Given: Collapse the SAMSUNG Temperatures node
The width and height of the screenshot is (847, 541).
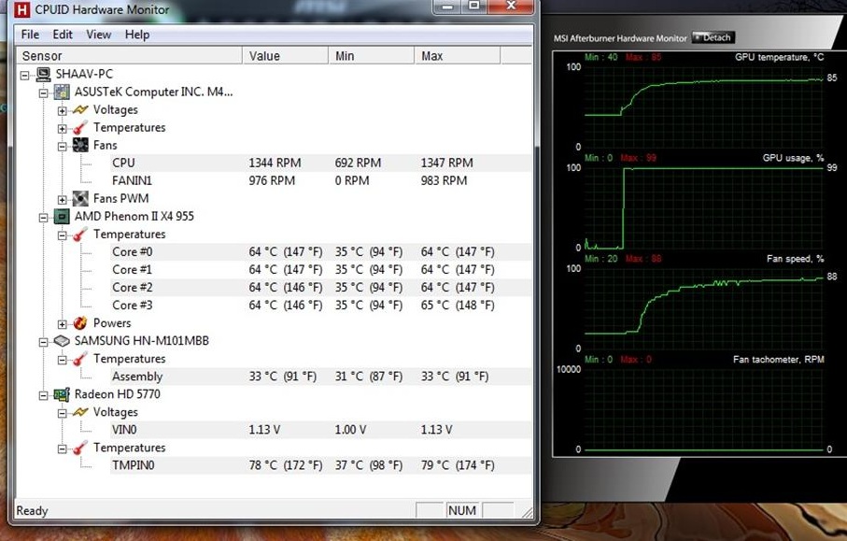Looking at the screenshot, I should 62,360.
